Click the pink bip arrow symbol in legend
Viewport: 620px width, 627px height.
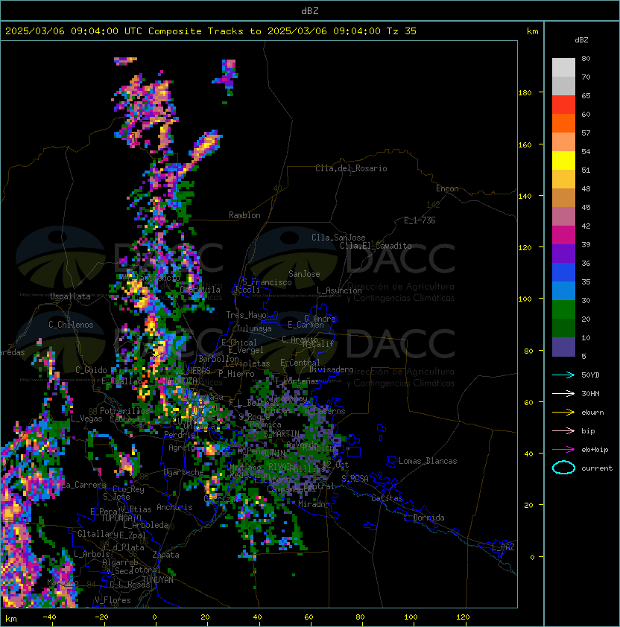pos(563,430)
